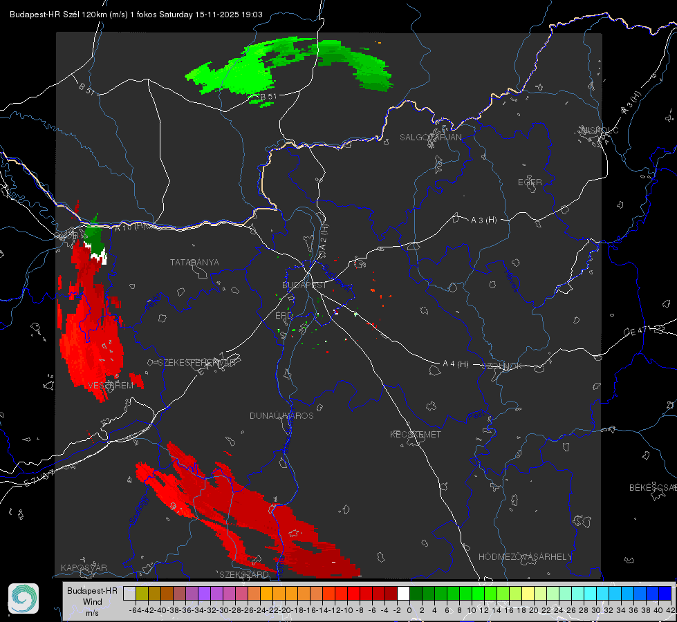Click the radar title text with timestamp 19:03
This screenshot has height=622, width=677.
136,15
